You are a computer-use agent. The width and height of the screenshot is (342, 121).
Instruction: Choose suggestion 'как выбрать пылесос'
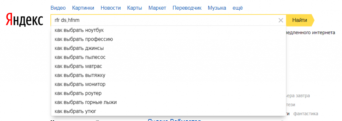pyautogui.click(x=168, y=58)
